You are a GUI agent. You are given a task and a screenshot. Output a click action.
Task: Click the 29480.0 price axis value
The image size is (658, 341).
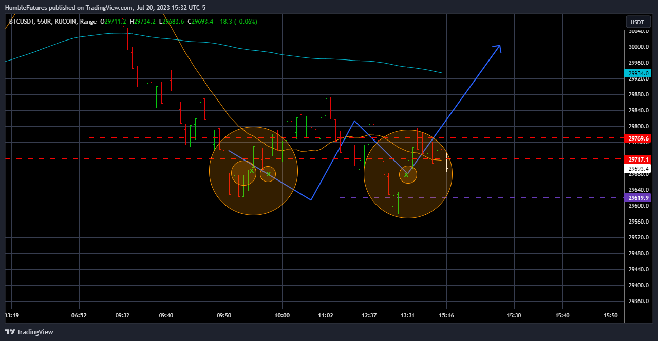pyautogui.click(x=639, y=253)
